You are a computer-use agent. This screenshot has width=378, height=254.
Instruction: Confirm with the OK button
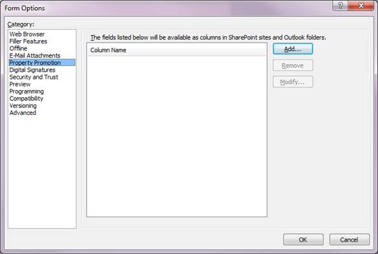[x=304, y=239]
